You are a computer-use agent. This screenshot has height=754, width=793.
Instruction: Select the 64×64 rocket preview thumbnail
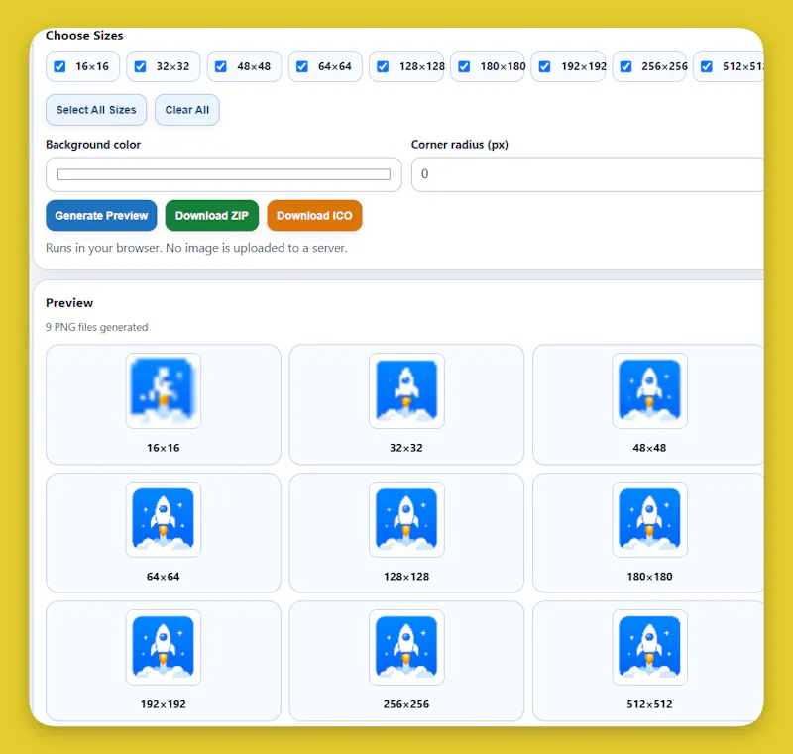pos(164,519)
